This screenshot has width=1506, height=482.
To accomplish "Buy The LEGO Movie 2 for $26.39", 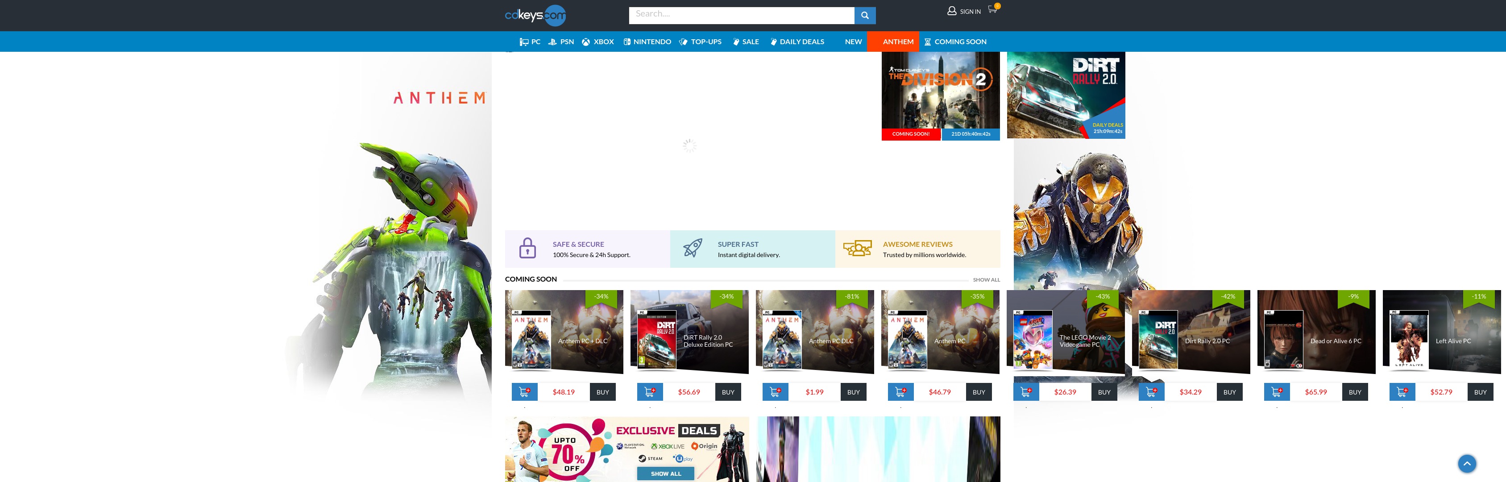I will [x=1104, y=392].
